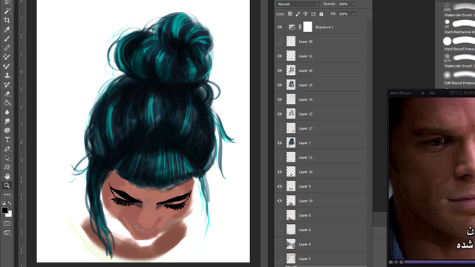
Task: Choose the Eraser tool
Action: [7, 94]
